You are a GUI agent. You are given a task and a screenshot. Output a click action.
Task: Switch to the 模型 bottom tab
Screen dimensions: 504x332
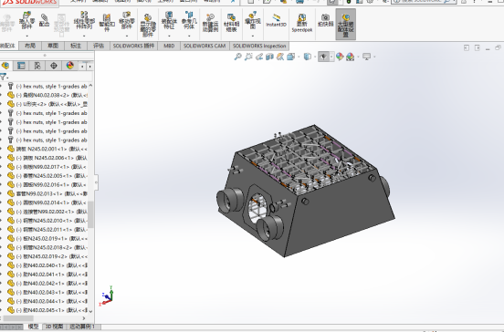(x=33, y=327)
